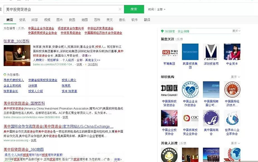The image size is (258, 162).
Task: Open the China Council logo under 组织机构
Action: pos(169,90)
